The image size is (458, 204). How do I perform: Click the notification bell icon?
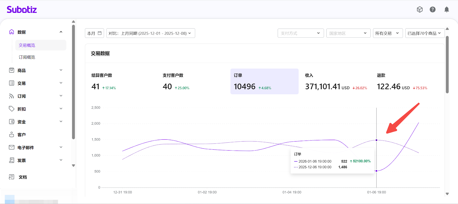446,10
